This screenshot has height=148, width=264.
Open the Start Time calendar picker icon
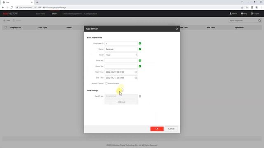(136, 72)
